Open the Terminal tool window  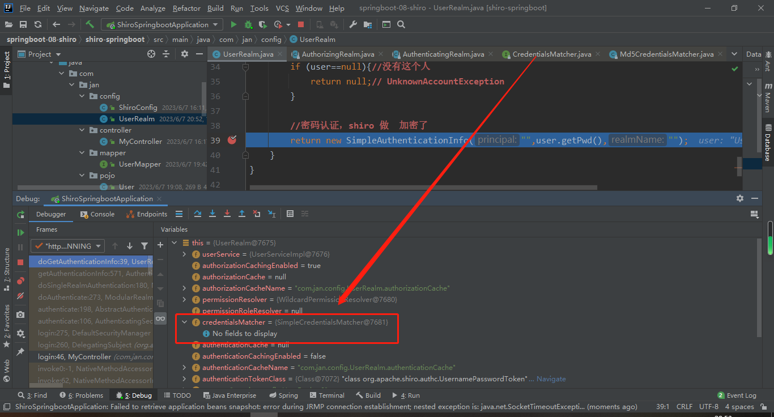click(x=327, y=395)
